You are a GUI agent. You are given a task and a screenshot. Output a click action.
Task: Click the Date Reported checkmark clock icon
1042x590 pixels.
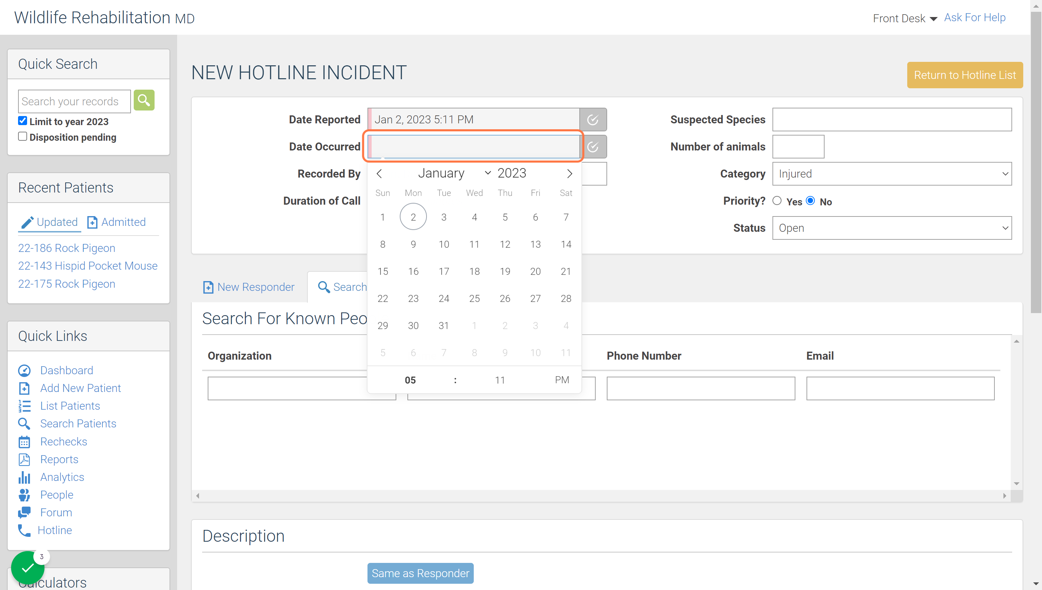click(x=593, y=120)
